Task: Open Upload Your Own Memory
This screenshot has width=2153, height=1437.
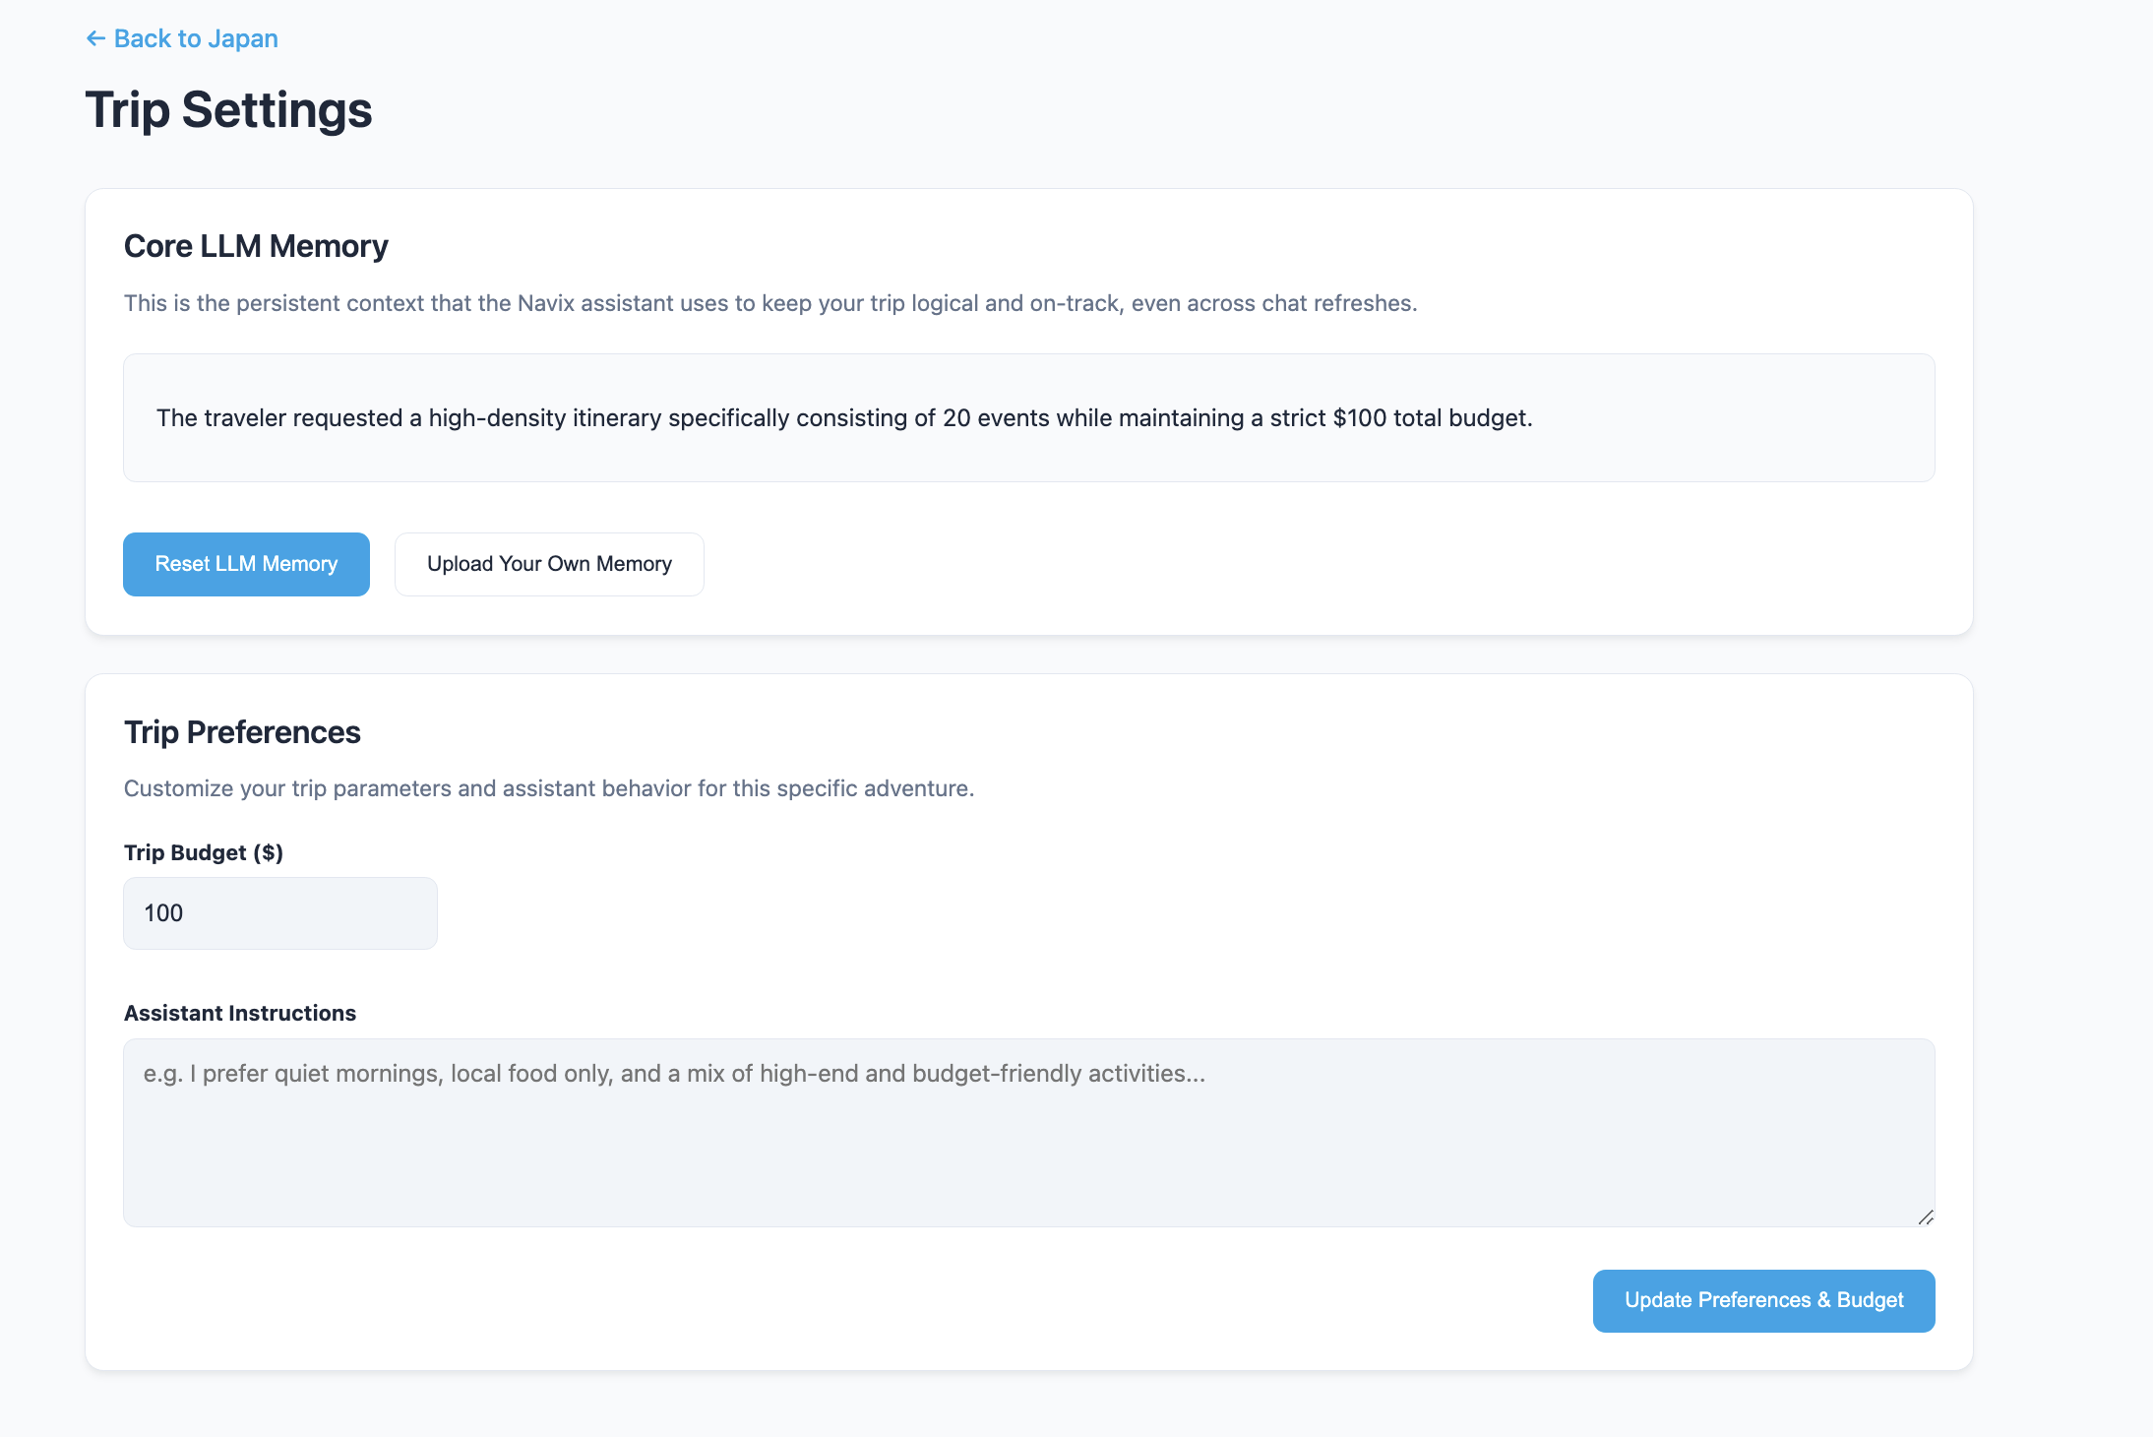Action: 549,564
